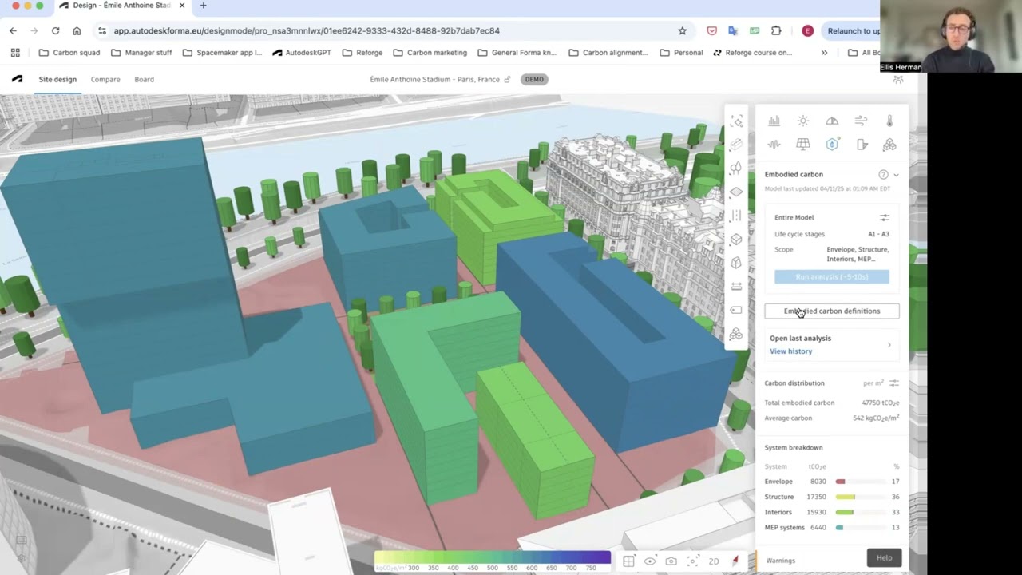
Task: Select the sparkle auto-generate tool
Action: pyautogui.click(x=736, y=121)
